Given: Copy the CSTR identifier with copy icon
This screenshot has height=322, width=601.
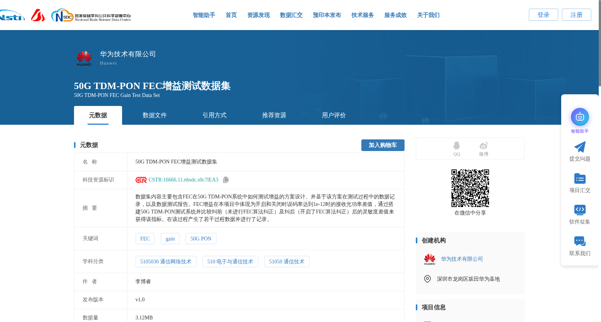Looking at the screenshot, I should tap(226, 180).
